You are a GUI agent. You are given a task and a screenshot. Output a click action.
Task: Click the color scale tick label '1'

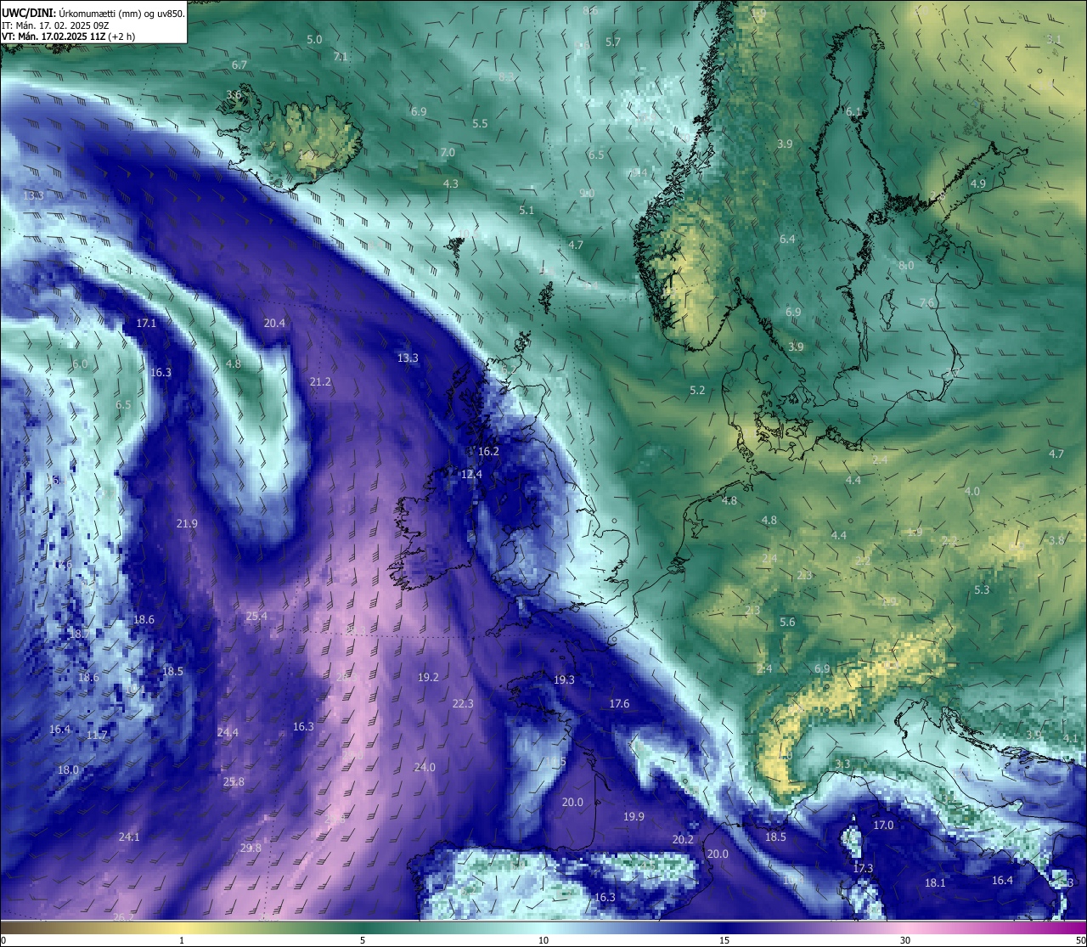pyautogui.click(x=181, y=940)
